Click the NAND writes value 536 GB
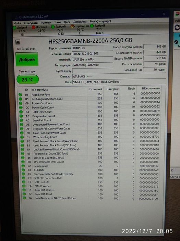180x241 pixels. tap(155, 58)
